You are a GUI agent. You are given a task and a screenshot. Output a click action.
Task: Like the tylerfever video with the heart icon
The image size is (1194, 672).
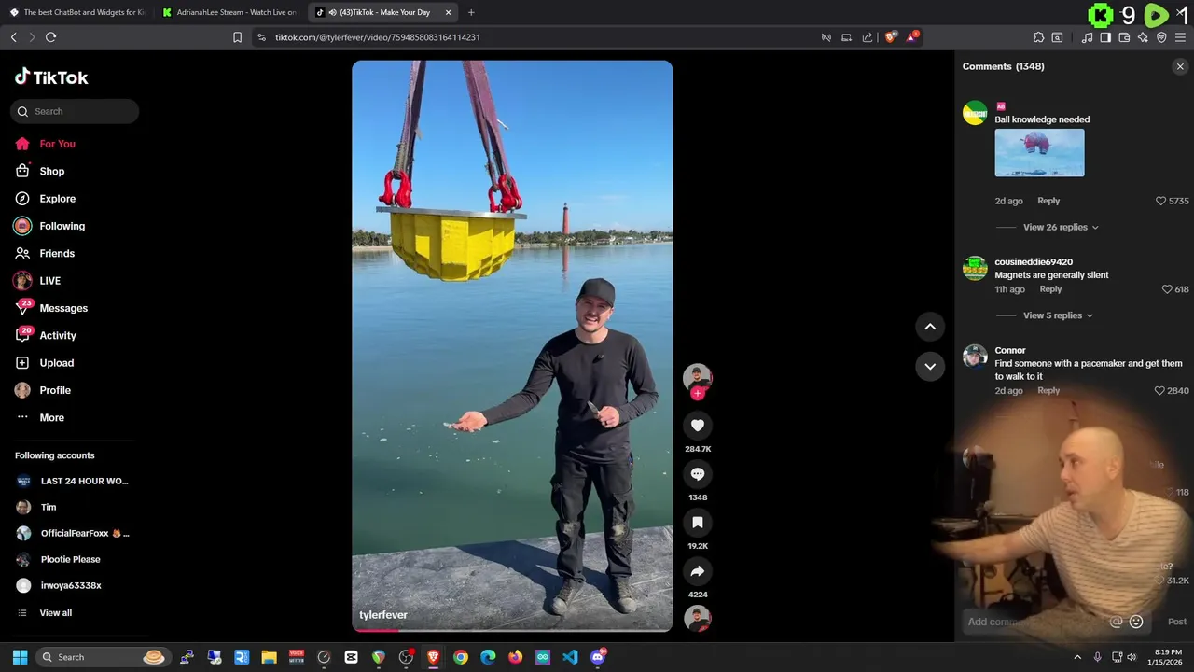tap(697, 426)
